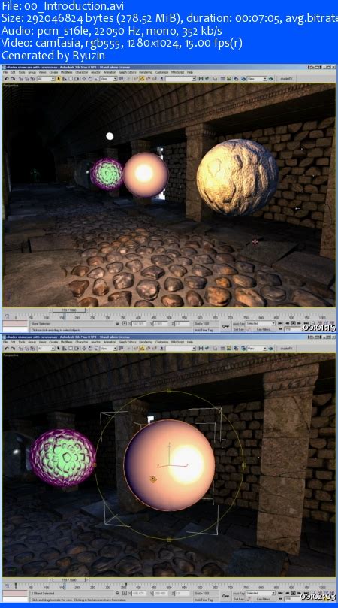Click the Auto Key button in the upper frame

[x=238, y=323]
